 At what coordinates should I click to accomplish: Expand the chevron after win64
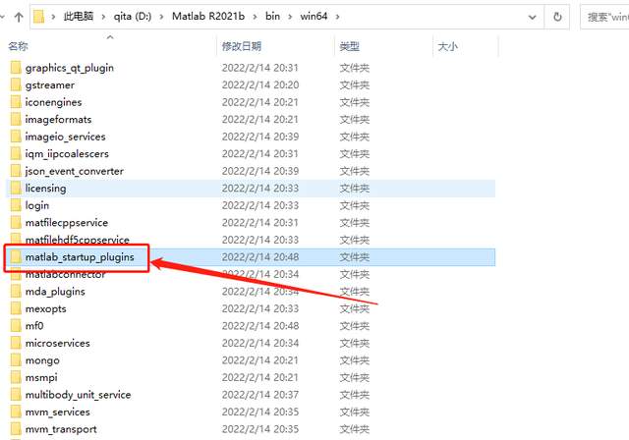point(337,17)
